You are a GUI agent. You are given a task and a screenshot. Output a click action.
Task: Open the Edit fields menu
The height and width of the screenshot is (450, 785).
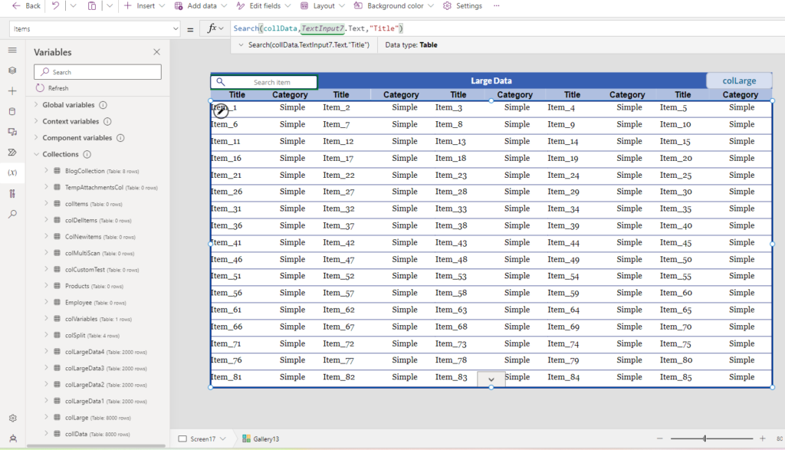point(264,6)
